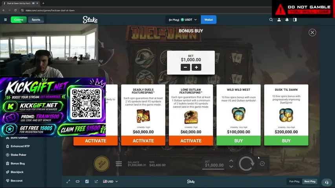This screenshot has width=335, height=188.
Task: Click the $60,000.00 price on Deadly Duels card
Action: [143, 132]
